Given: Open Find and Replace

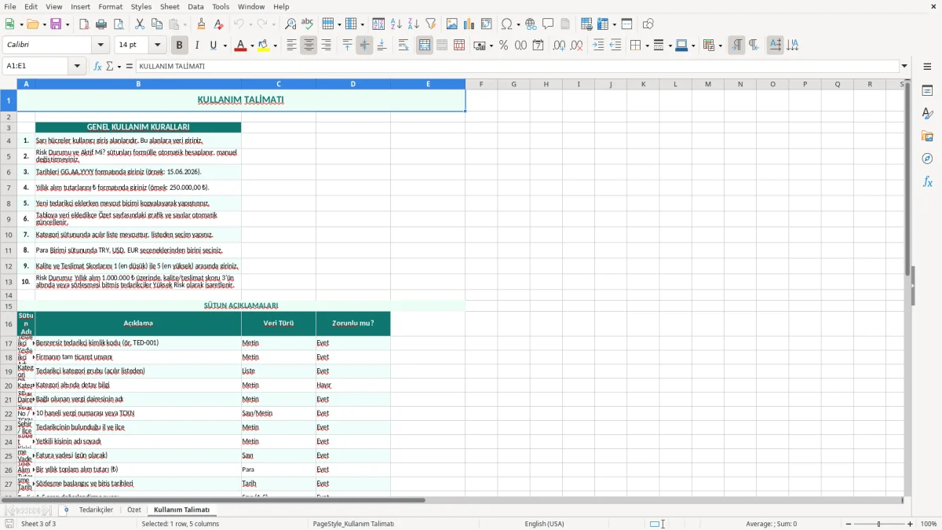Looking at the screenshot, I should point(290,24).
